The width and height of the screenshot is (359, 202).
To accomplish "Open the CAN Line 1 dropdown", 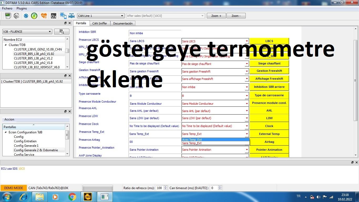I will [x=100, y=16].
